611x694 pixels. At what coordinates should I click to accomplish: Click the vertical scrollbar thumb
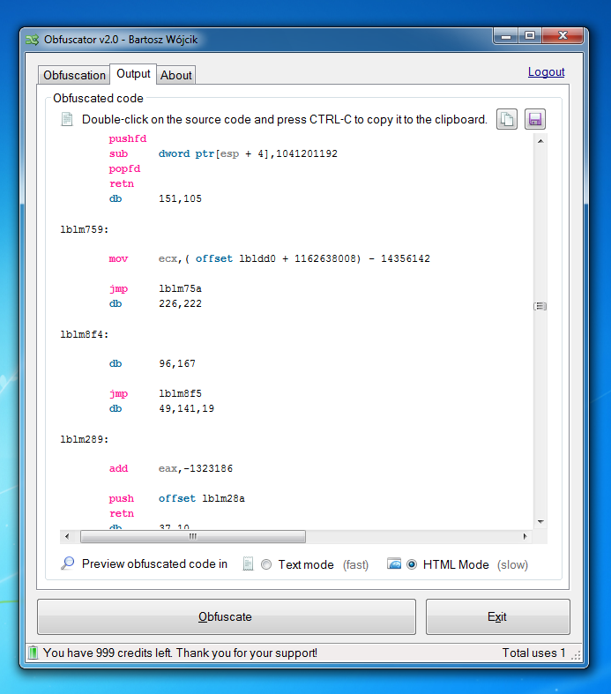click(x=540, y=306)
